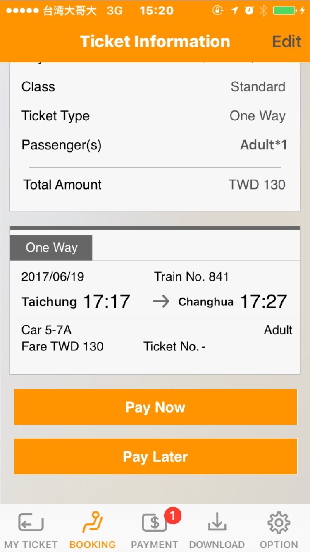Tap the battery icon in status bar
Screen dimensions: 310x552
point(285,11)
